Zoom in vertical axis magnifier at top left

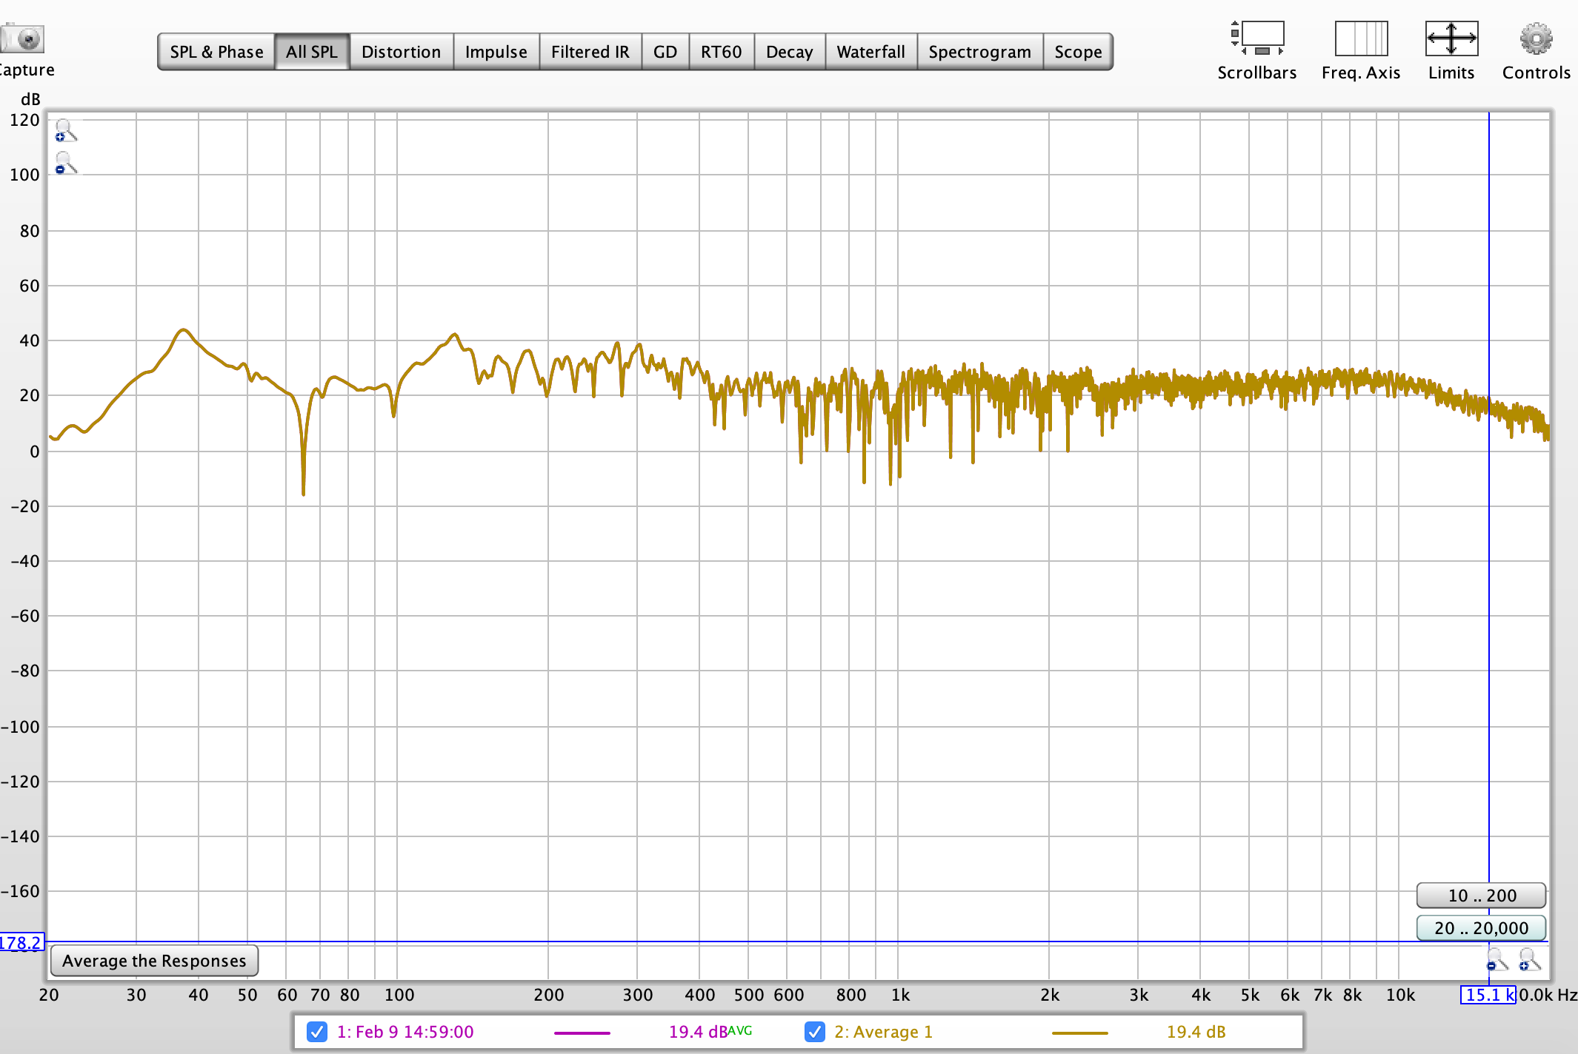point(65,131)
